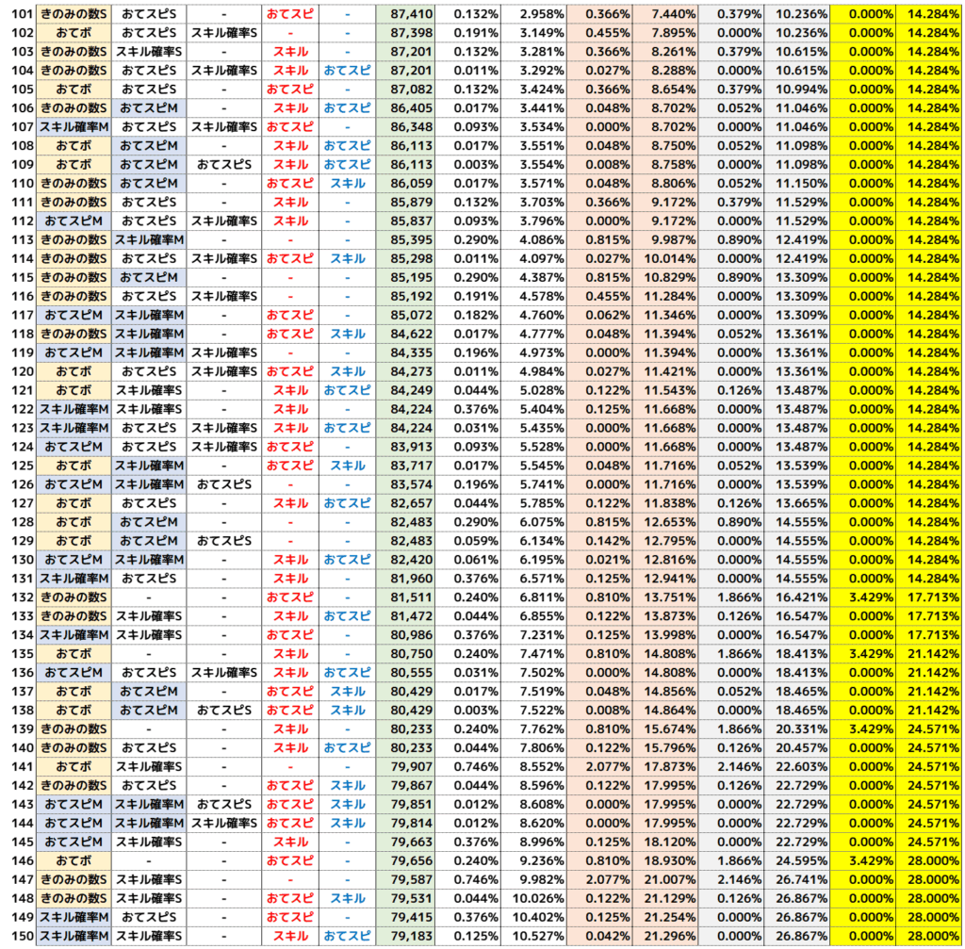This screenshot has width=965, height=949.
Task: Click the blue おてスピ cell in row 104
Action: pos(347,70)
